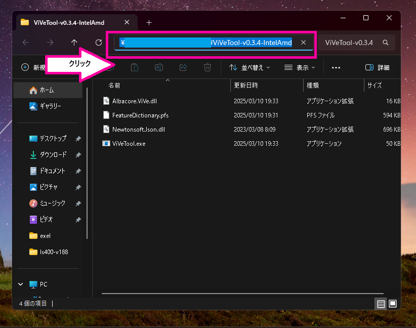Screen dimensions: 416x328
Task: Click the pin icon next to ピクチャ
Action: click(78, 187)
